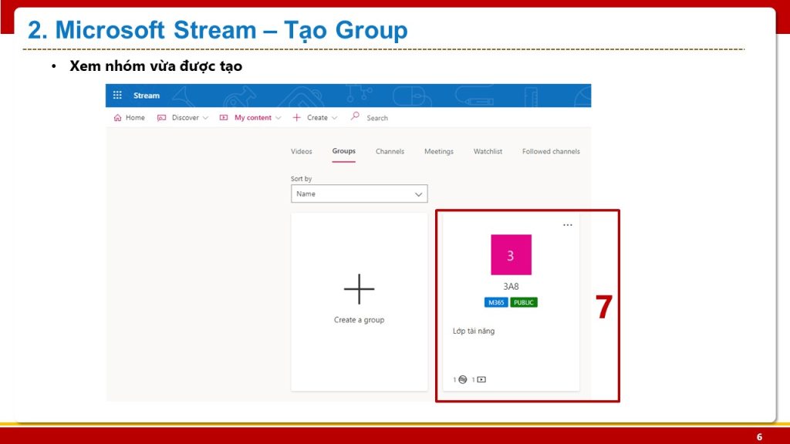Click the Stream title in header

coord(146,95)
